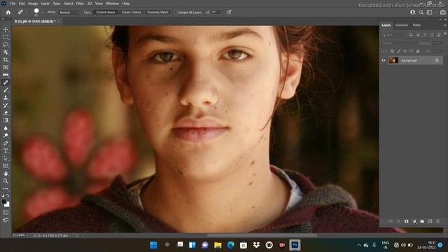Select the Rectangular Marquee tool

pos(6,37)
